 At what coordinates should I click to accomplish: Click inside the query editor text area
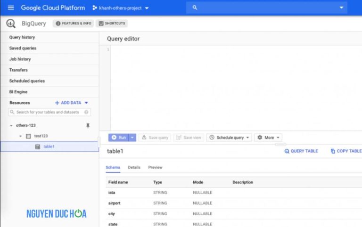click(236, 88)
